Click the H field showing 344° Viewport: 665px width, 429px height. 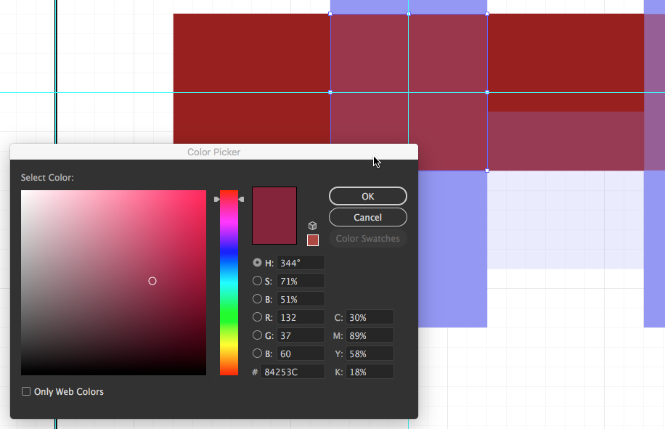[x=300, y=263]
